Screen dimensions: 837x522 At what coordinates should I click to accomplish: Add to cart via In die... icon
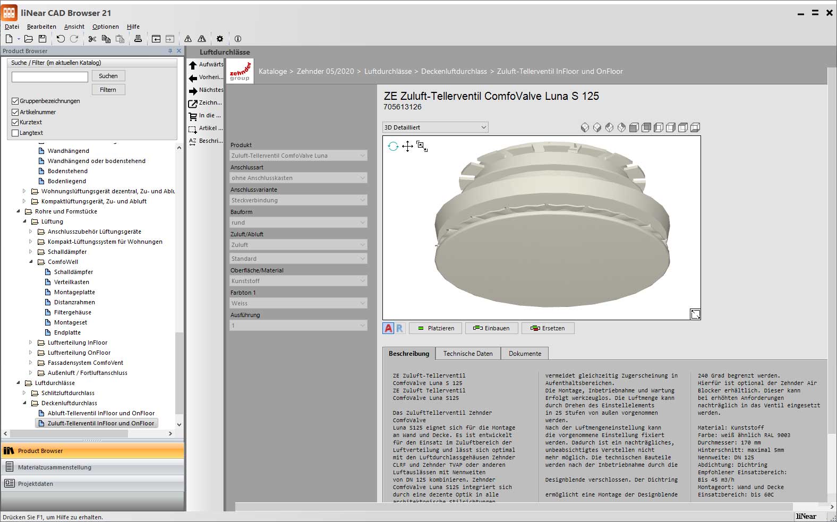(x=193, y=116)
